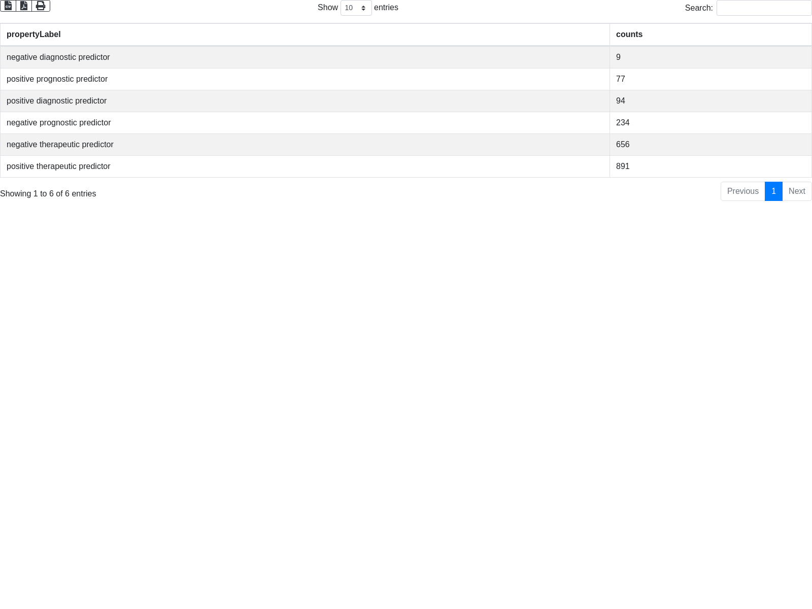Click the positive therapeutic predictor cell
Screen dimensions: 812x609
(x=58, y=166)
